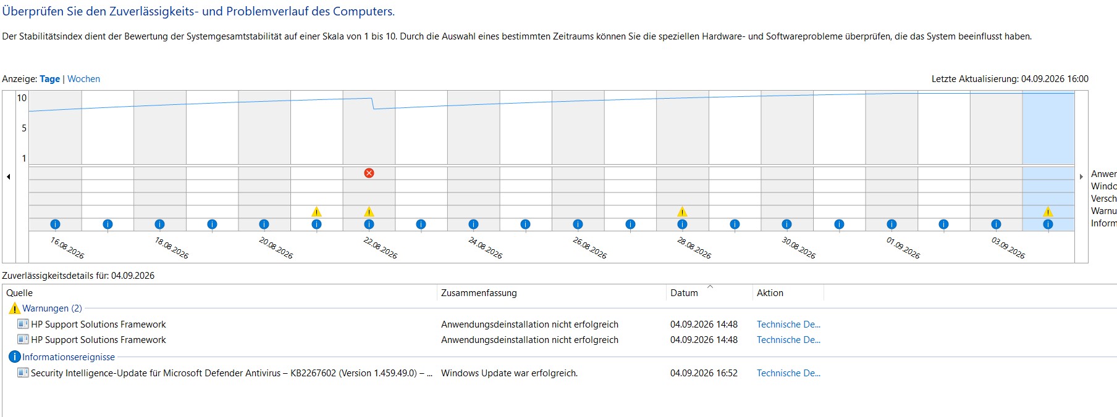Click the text 'Windows Update war erfolgreich.'
The width and height of the screenshot is (1117, 417).
509,373
